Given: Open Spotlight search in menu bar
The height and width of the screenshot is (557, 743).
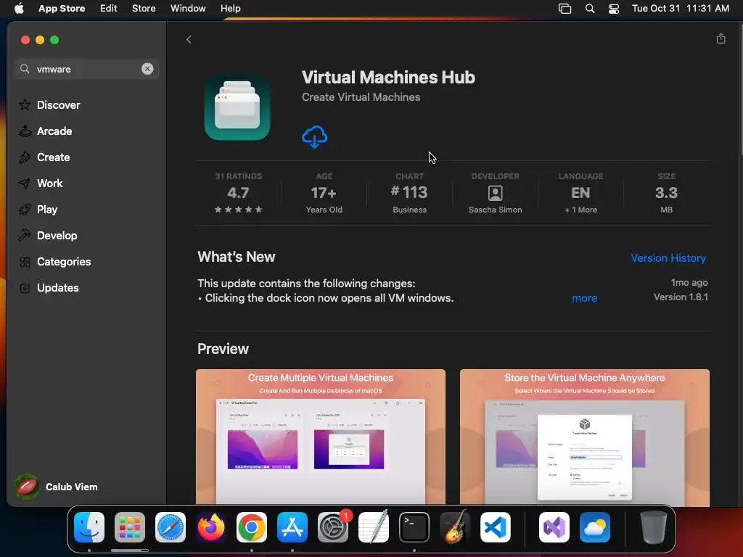Looking at the screenshot, I should pyautogui.click(x=589, y=8).
